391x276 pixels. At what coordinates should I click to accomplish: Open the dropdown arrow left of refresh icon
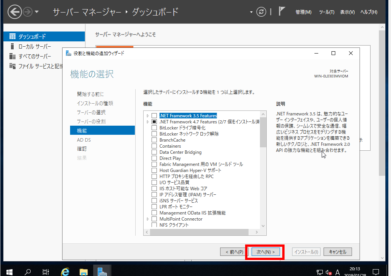pyautogui.click(x=251, y=12)
